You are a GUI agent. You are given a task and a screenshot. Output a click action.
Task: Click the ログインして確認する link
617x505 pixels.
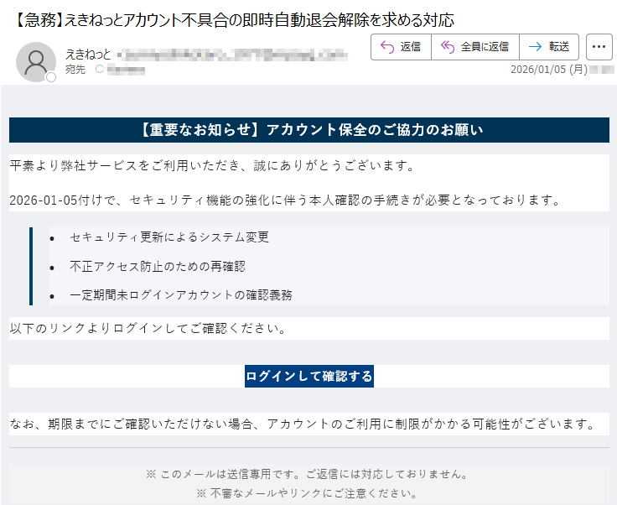[x=309, y=376]
